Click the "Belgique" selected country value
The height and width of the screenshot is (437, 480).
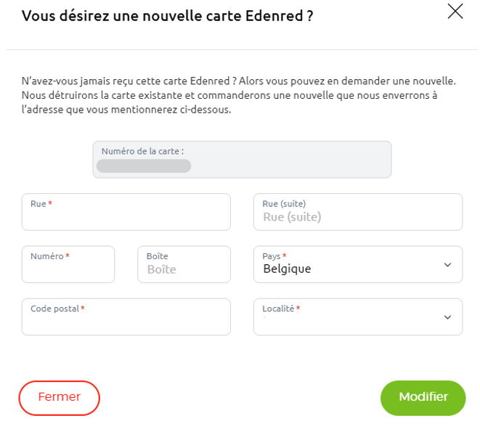click(287, 269)
